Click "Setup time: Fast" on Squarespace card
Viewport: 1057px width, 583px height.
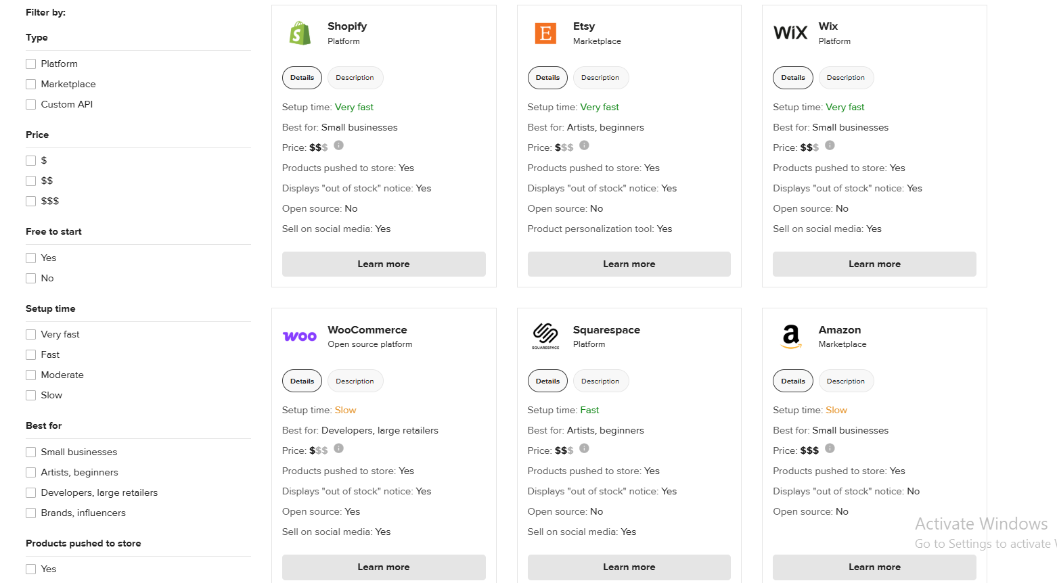(x=563, y=410)
